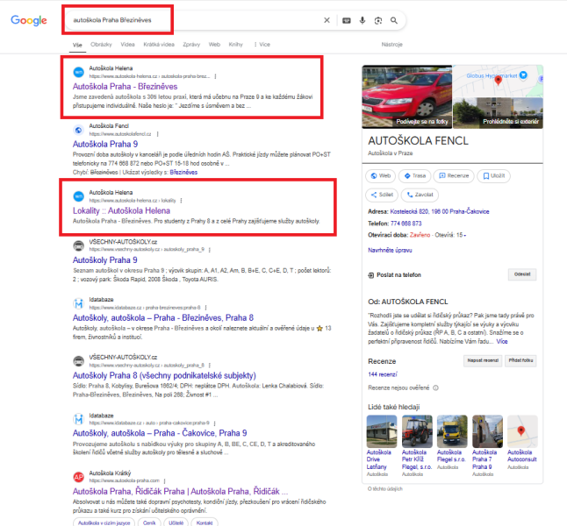Click the Kontakt sitelink chip

click(205, 522)
